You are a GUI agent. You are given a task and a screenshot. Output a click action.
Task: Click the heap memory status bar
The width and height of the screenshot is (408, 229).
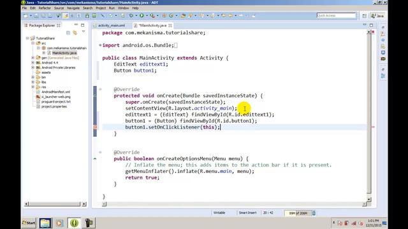(298, 213)
